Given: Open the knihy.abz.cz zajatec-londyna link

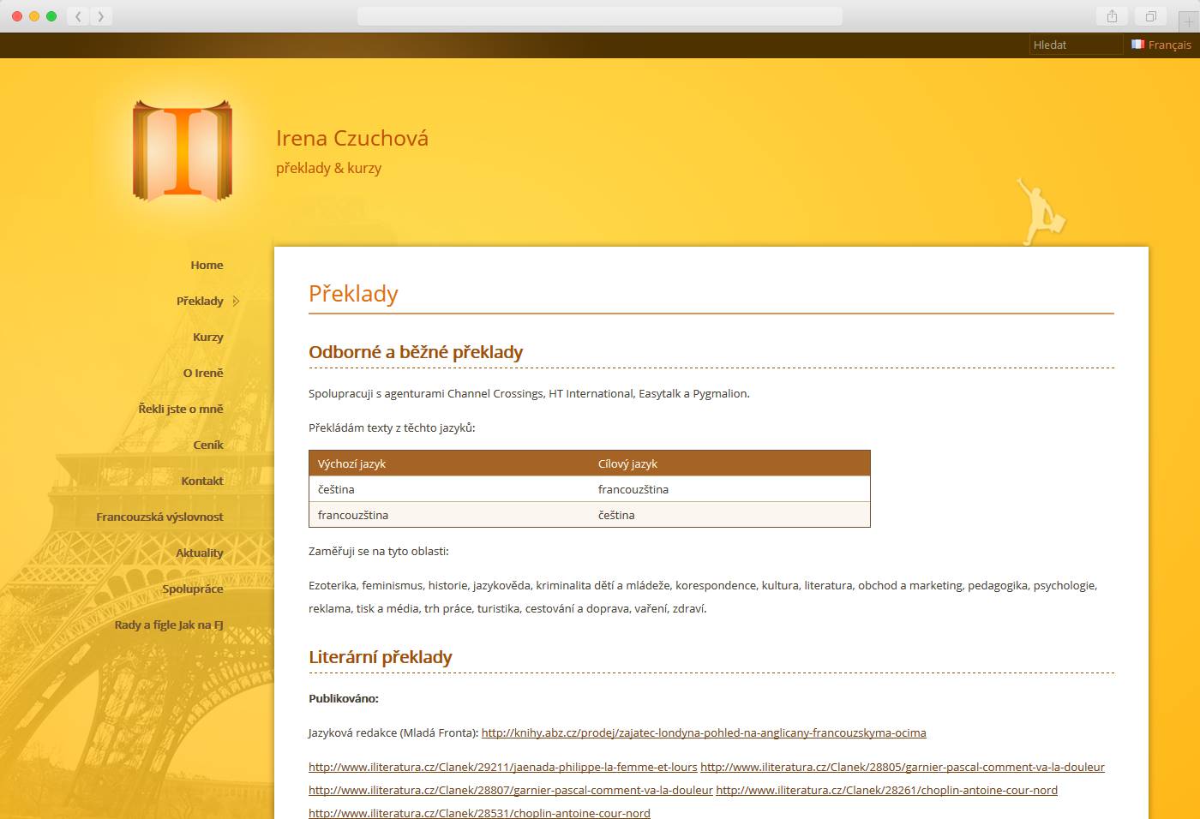Looking at the screenshot, I should pos(703,732).
